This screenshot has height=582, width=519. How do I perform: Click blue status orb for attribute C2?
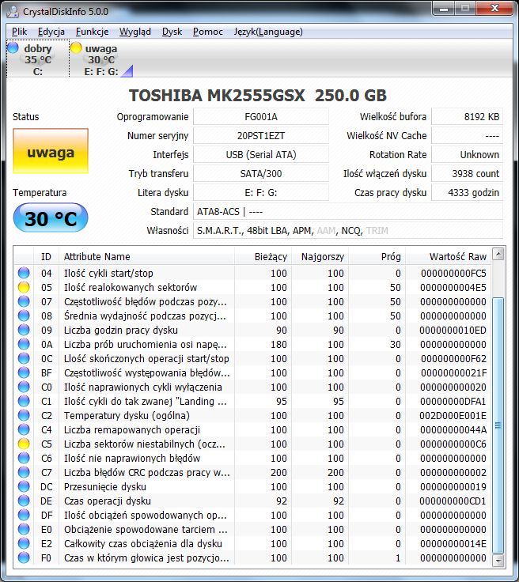click(24, 415)
